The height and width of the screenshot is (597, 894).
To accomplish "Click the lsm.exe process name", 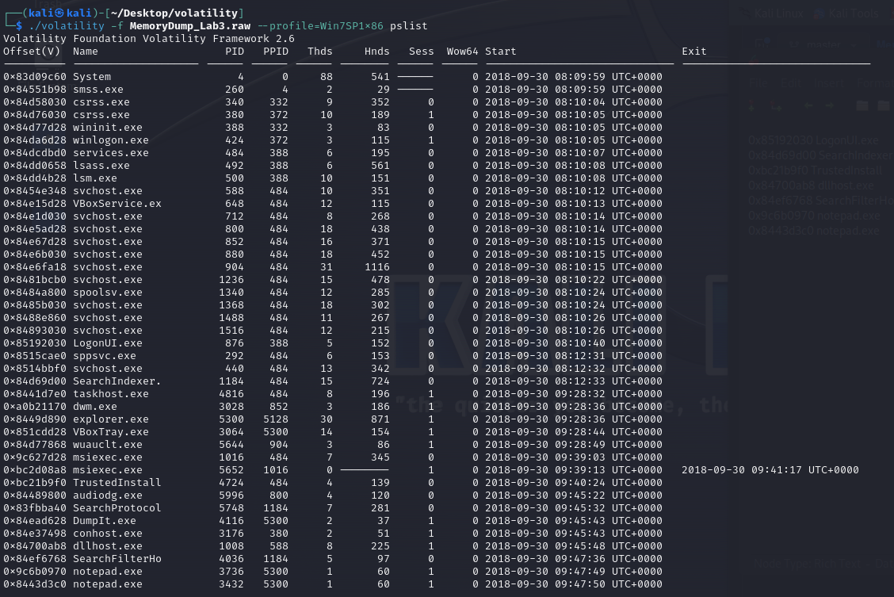I will click(x=94, y=178).
